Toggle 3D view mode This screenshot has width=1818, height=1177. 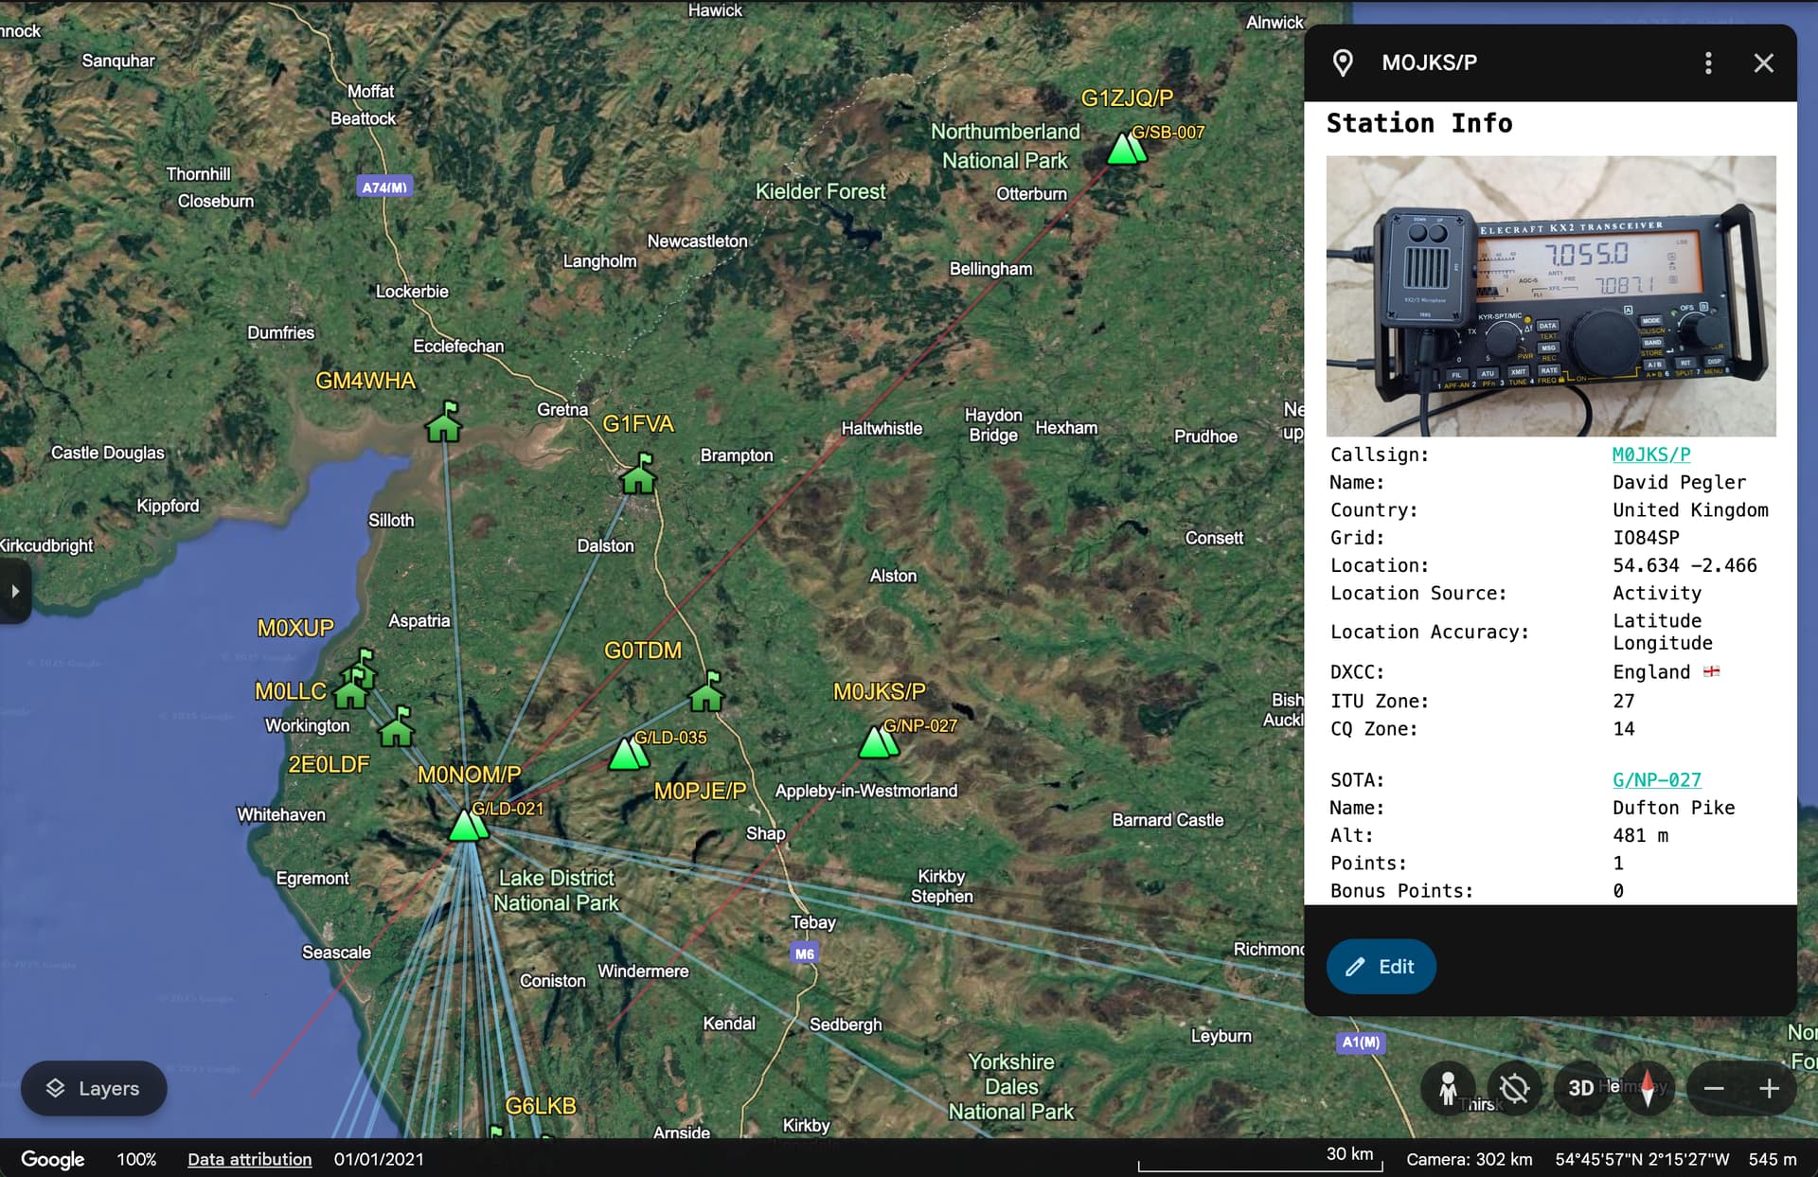[x=1580, y=1089]
